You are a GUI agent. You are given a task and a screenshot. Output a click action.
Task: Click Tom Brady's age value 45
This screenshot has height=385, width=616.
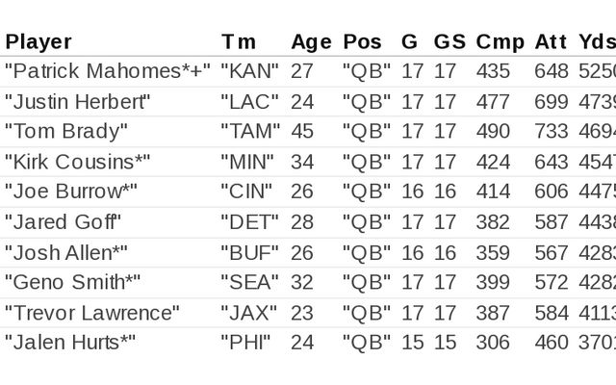tap(302, 132)
